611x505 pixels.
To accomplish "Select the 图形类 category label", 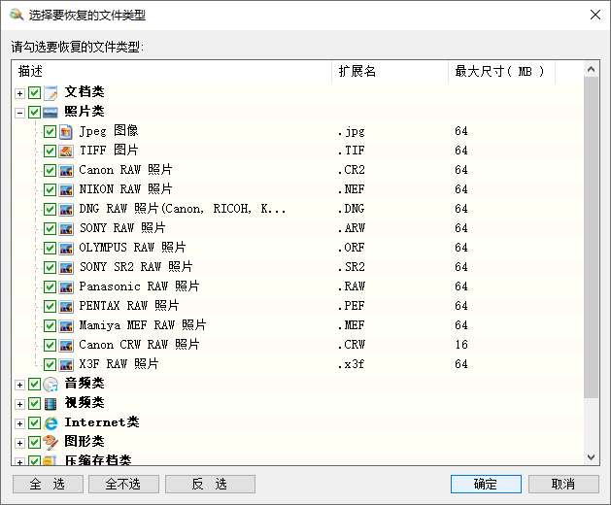I will tap(85, 442).
